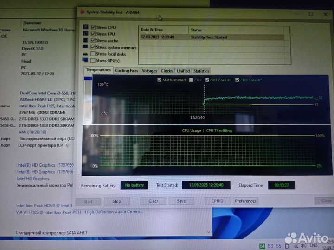Viewport: 334px width, 250px height.
Task: Click the CPU chip icon beside Stress CPU
Action: click(x=85, y=27)
